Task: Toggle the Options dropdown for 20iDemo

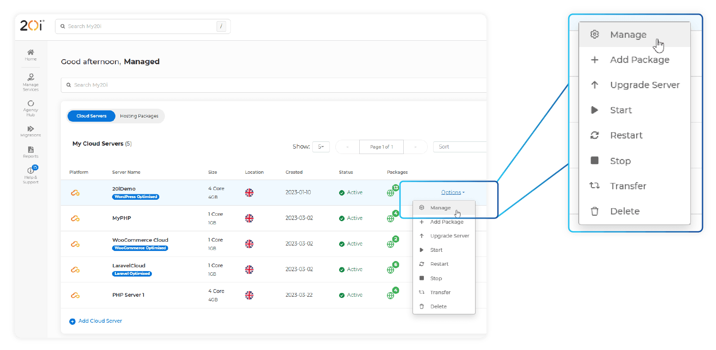Action: 453,192
